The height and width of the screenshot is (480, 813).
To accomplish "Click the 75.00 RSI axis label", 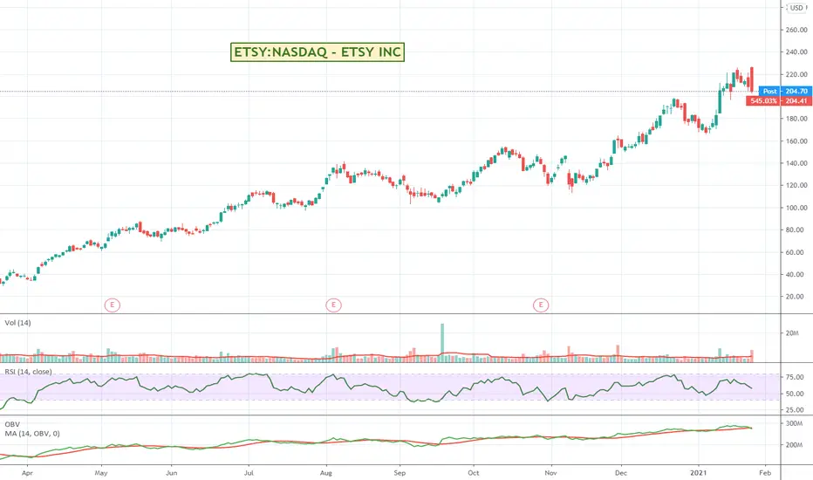I will [796, 377].
